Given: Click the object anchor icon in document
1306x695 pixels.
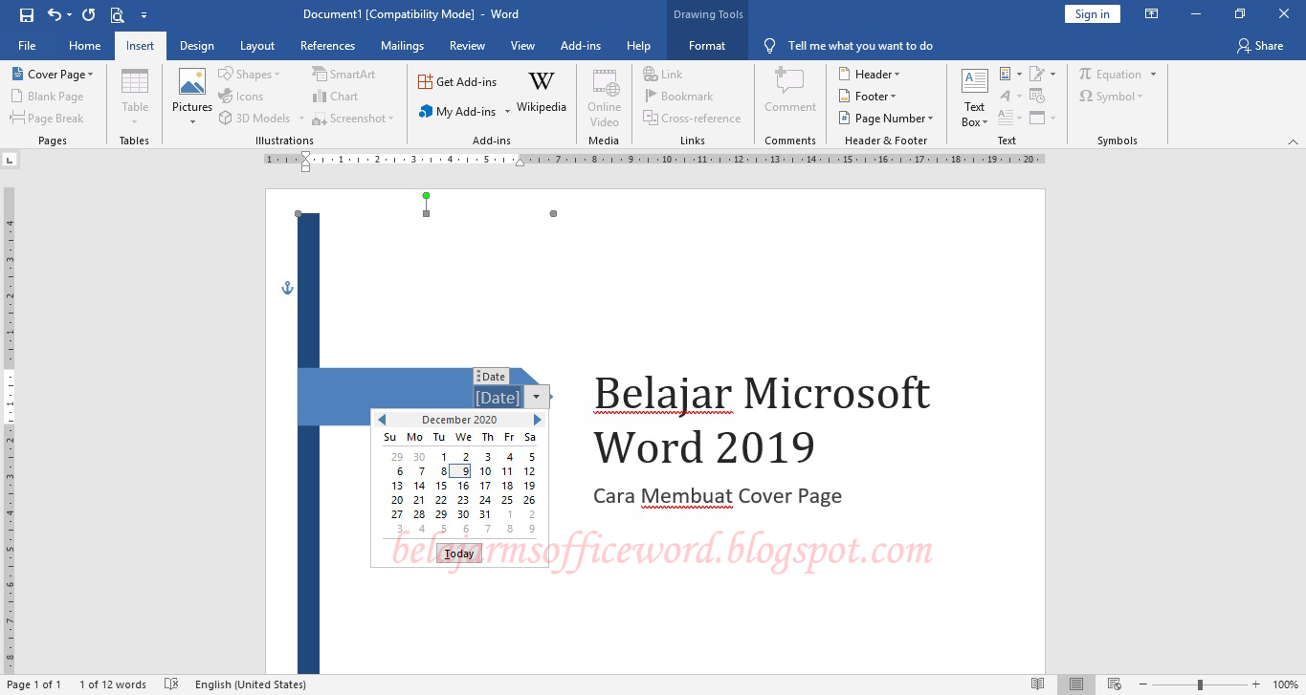Looking at the screenshot, I should click(287, 288).
